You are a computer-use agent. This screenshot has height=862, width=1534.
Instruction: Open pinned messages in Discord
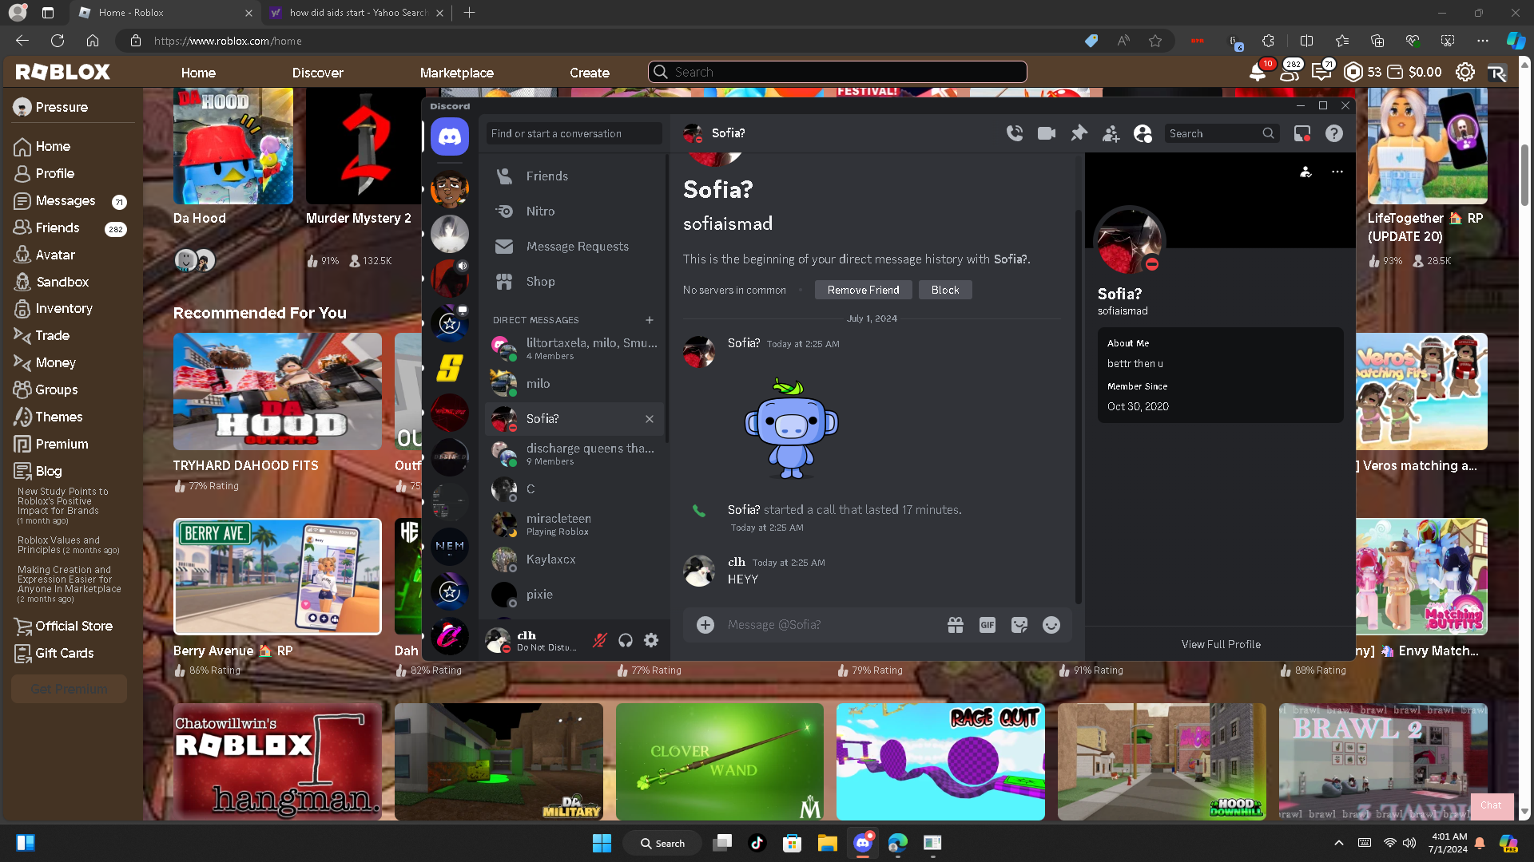point(1079,133)
